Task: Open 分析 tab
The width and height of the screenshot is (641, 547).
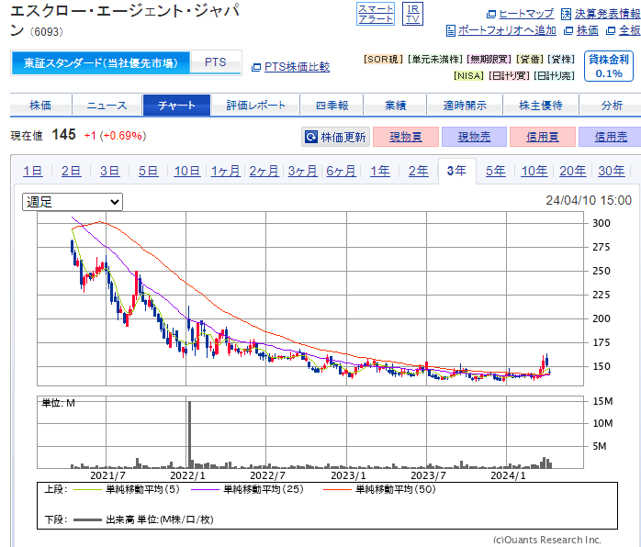Action: (x=611, y=106)
